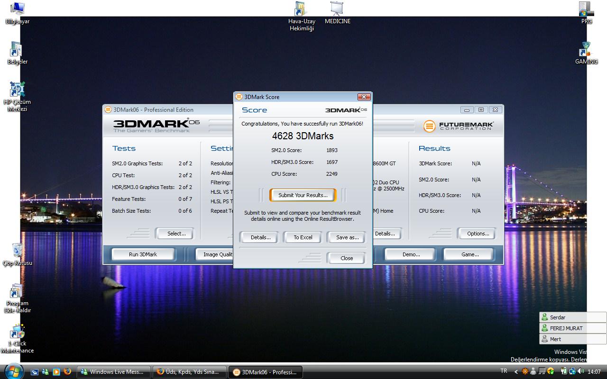The width and height of the screenshot is (607, 379).
Task: Click Options button under Results
Action: [478, 234]
